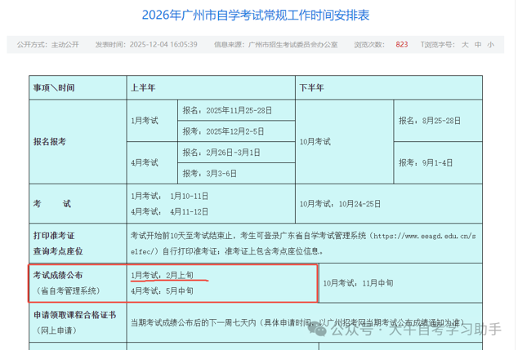Viewport: 518px width, 350px height.
Task: Click the underlined 1月考试：2月上旬 text
Action: tap(163, 275)
